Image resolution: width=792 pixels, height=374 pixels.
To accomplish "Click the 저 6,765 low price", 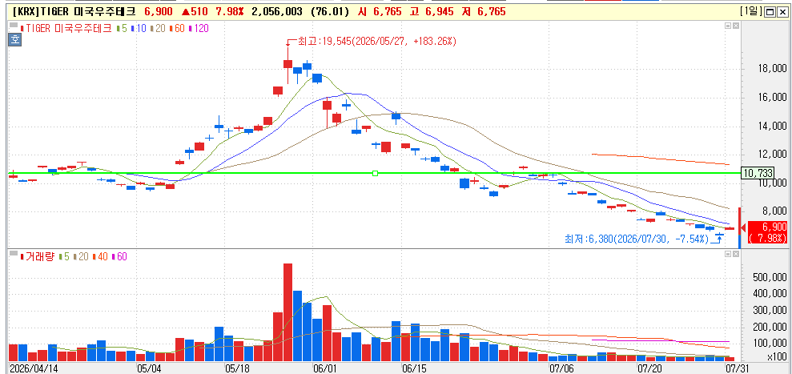I will pos(484,12).
